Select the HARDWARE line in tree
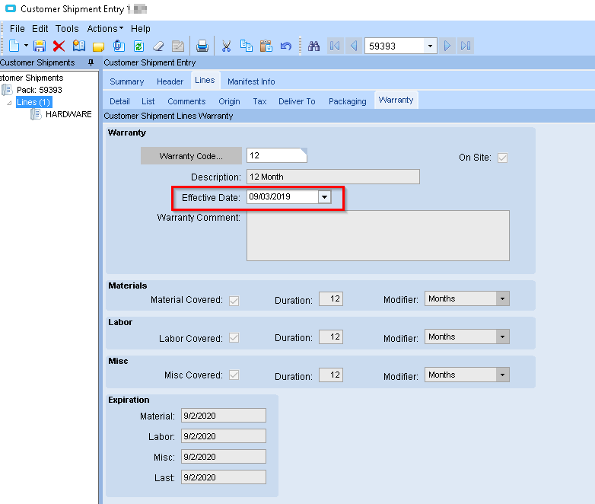The image size is (595, 504). 68,114
